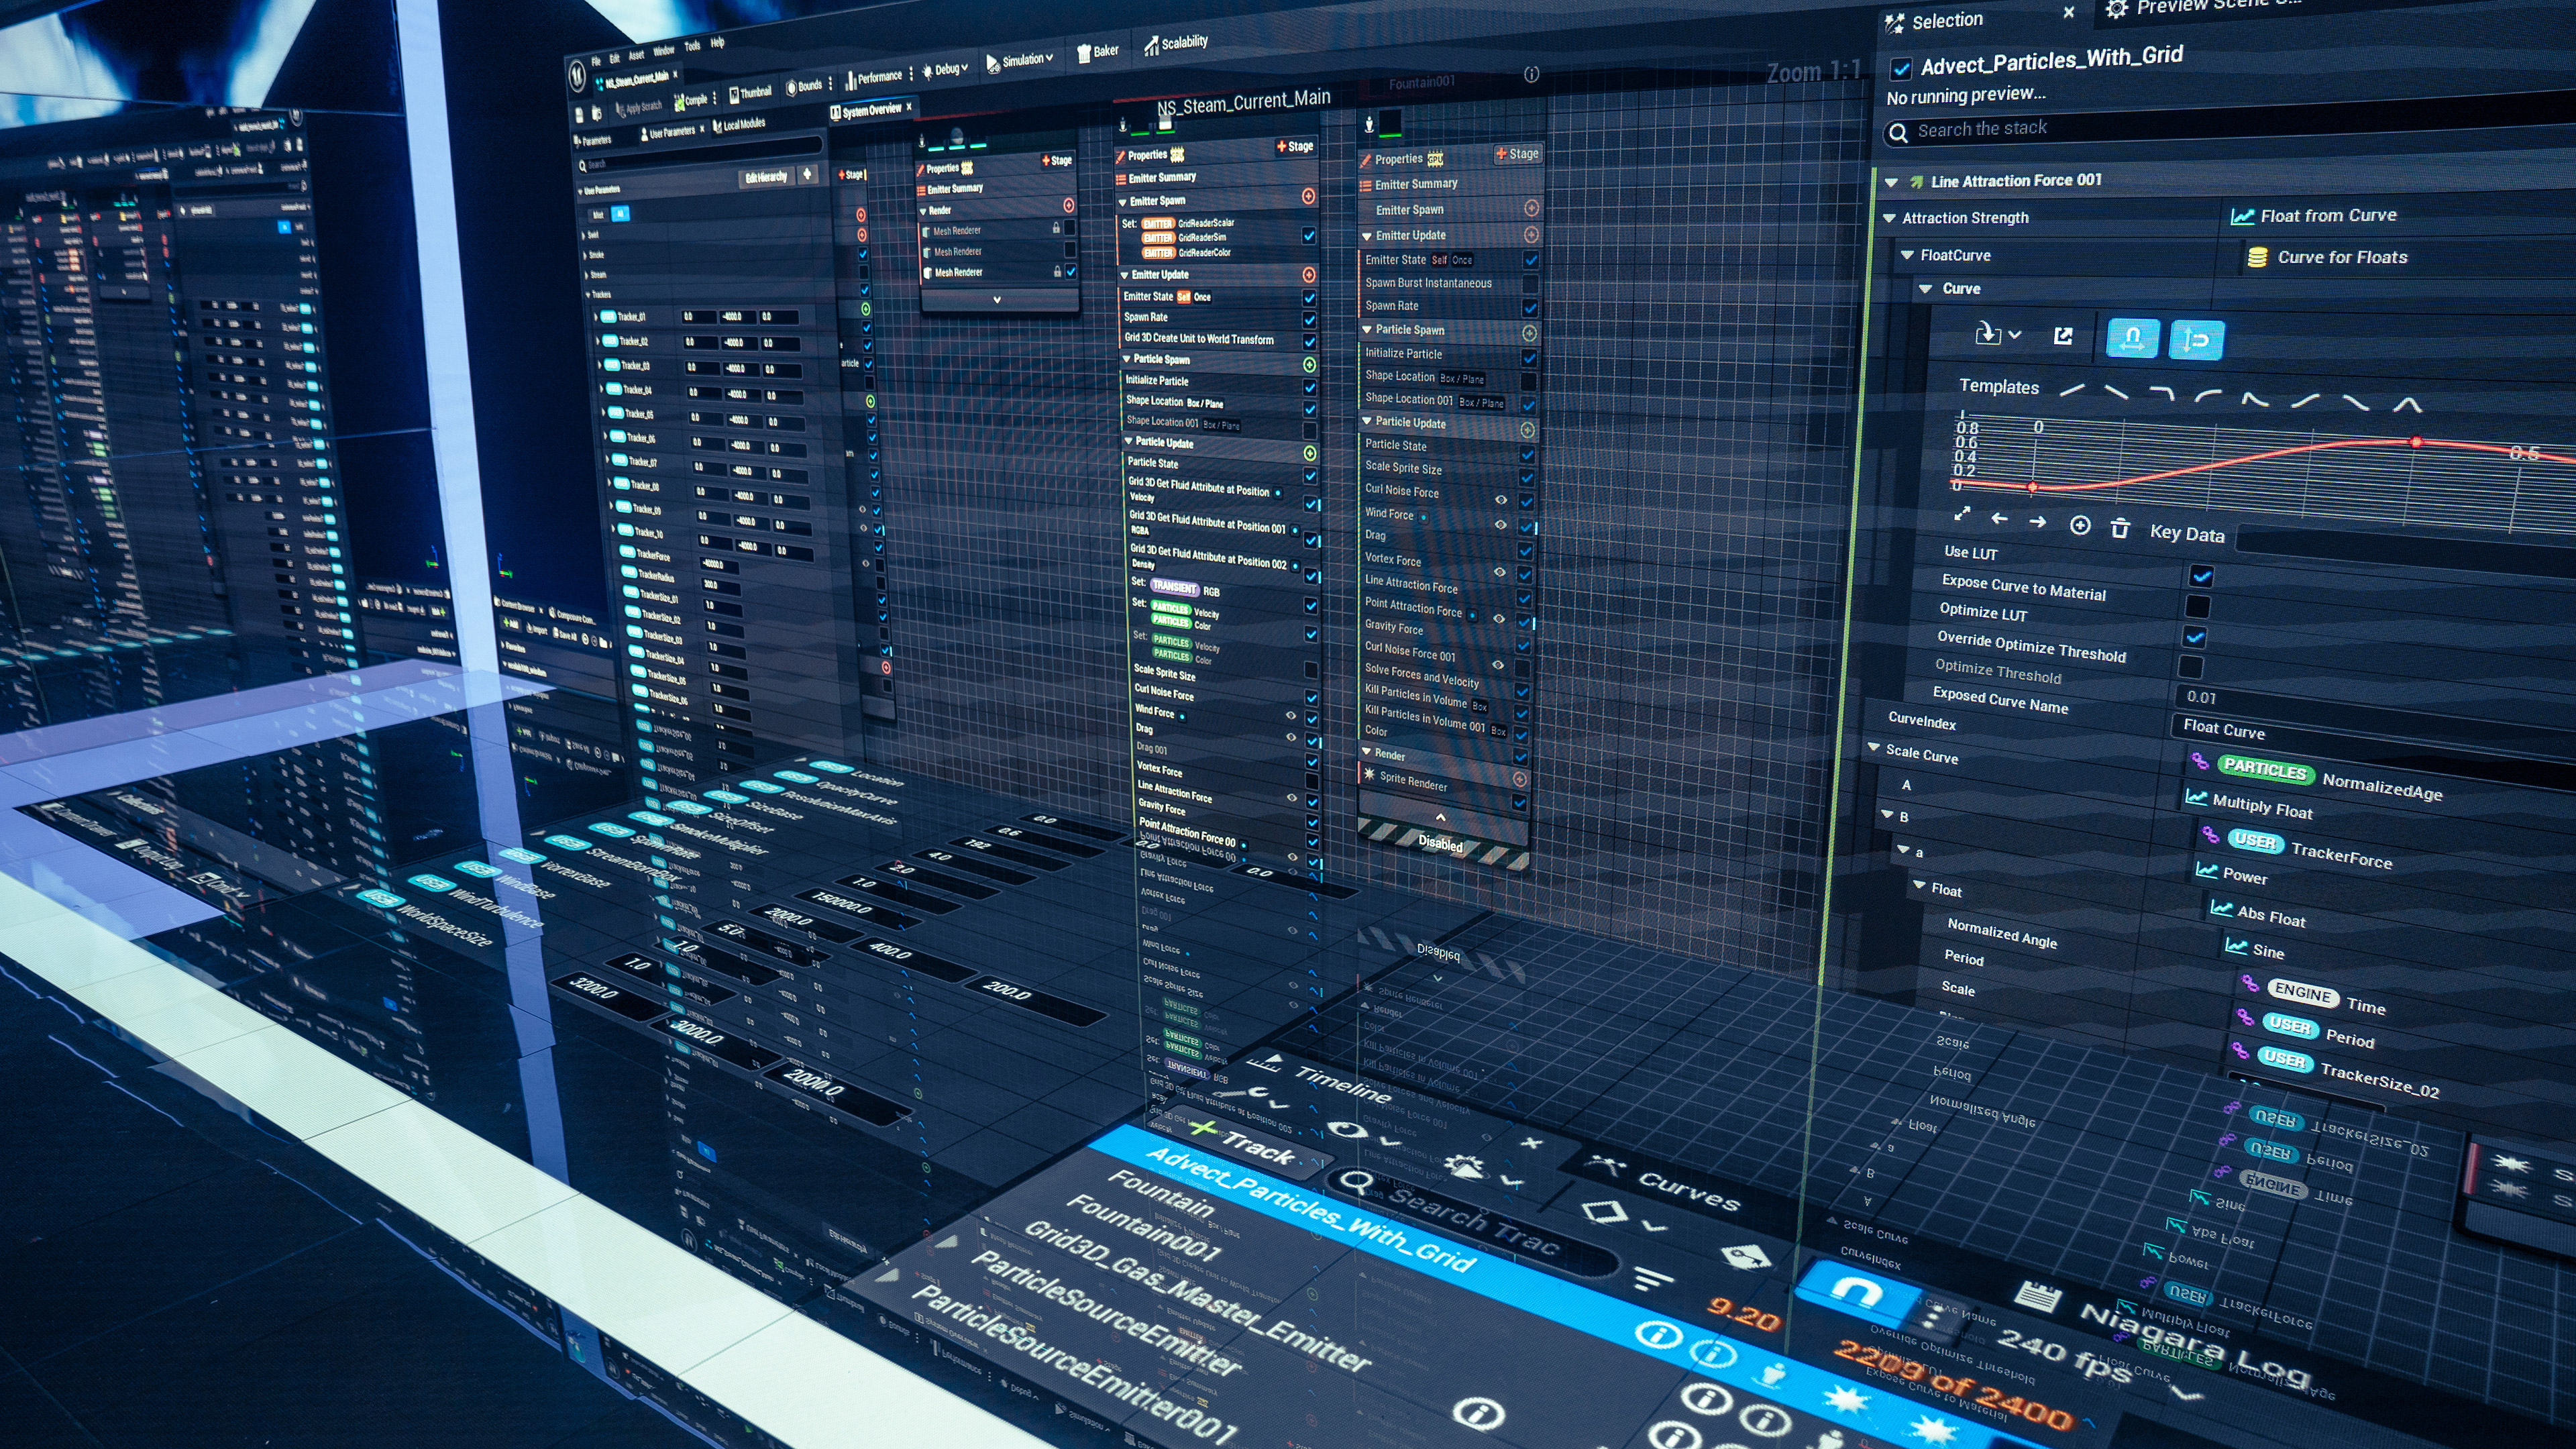Image resolution: width=2576 pixels, height=1449 pixels.
Task: Open the Thumbnail toolbar tool
Action: 750,93
